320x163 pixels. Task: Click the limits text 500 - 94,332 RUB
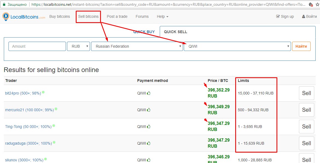[253, 110]
